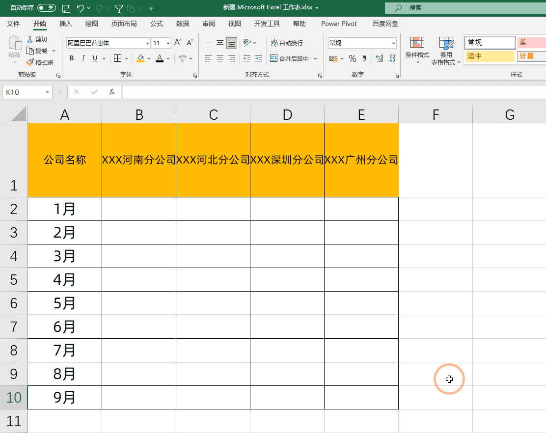
Task: Switch to the Insert (插入) tab
Action: (x=65, y=24)
